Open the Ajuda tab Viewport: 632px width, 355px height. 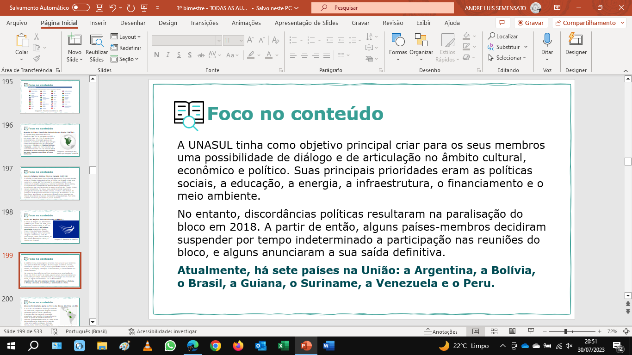452,23
